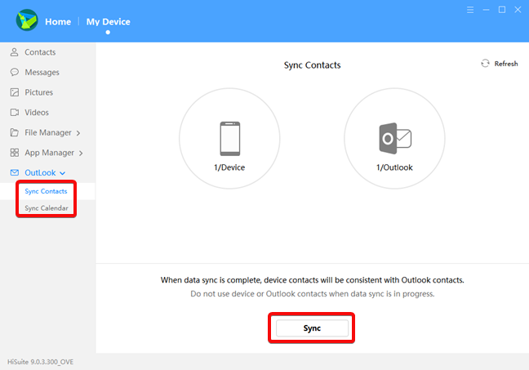Click the phone device icon

[230, 138]
